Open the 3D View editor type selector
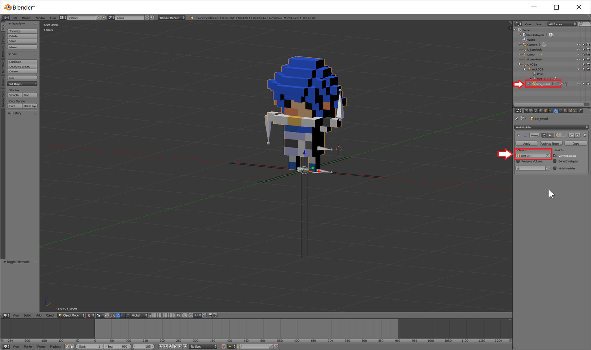 (6, 315)
